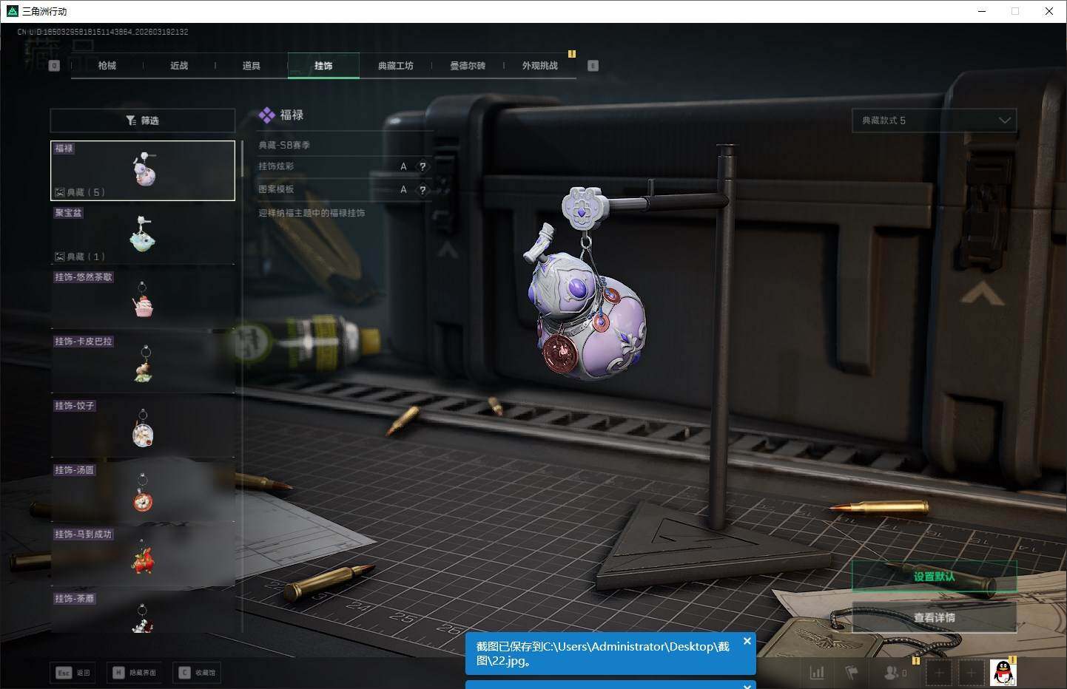Screen dimensions: 1067x689
Task: Open the 枪械 tab
Action: coord(107,66)
